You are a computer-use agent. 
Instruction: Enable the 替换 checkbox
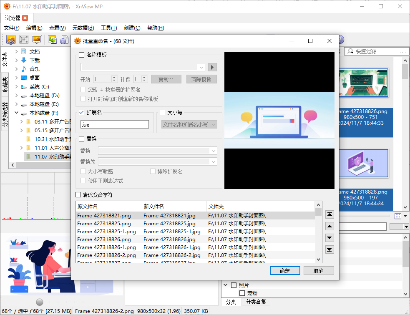[82, 139]
